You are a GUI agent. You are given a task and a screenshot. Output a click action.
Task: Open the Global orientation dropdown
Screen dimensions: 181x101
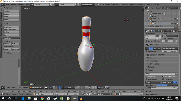71,87
